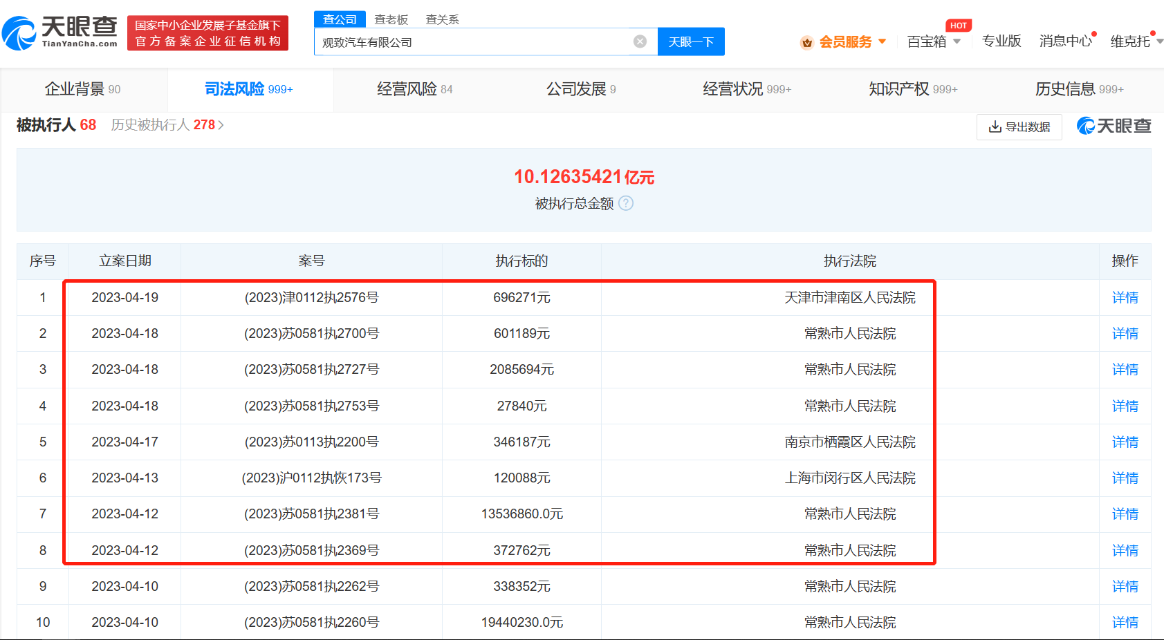Select the 查老板 search tab

391,19
